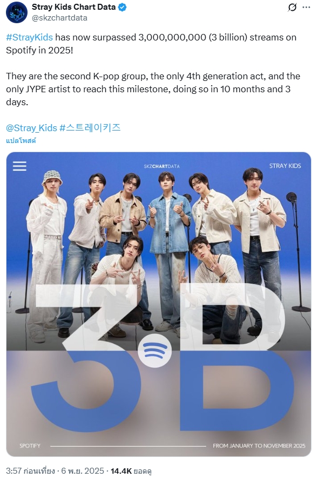Click the blue verified badge icon
Viewport: 318px width, 478px height.
tap(122, 8)
